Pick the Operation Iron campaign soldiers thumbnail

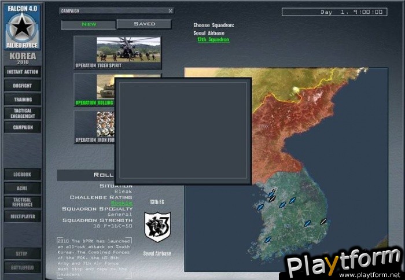[106, 124]
